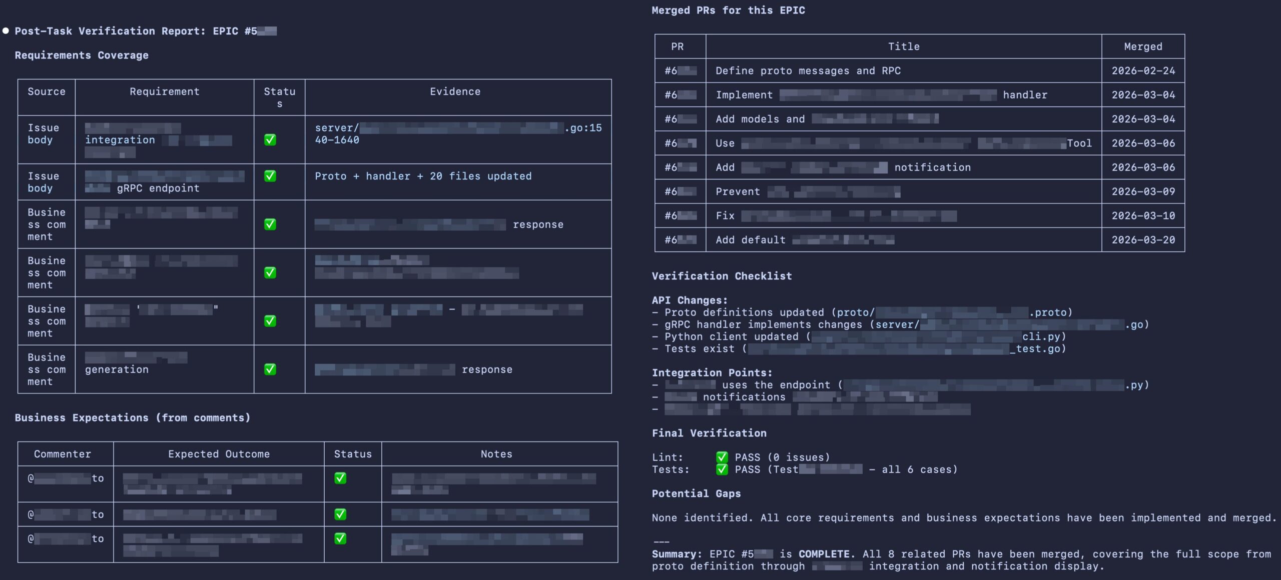Image resolution: width=1281 pixels, height=580 pixels.
Task: Click the 'Requirements Coverage' heading
Action: pyautogui.click(x=82, y=55)
